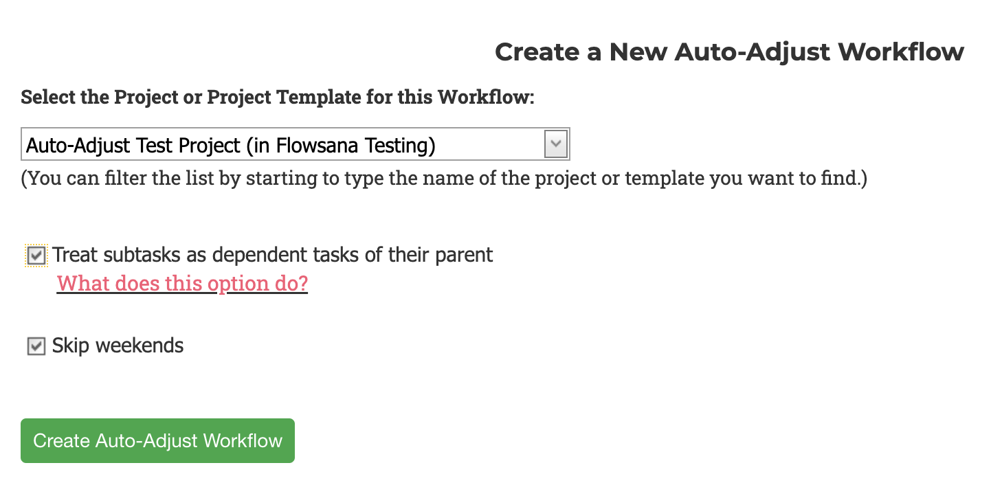Click the 'Create a New Auto-Adjust Workflow' heading
The height and width of the screenshot is (496, 1002).
[x=729, y=52]
